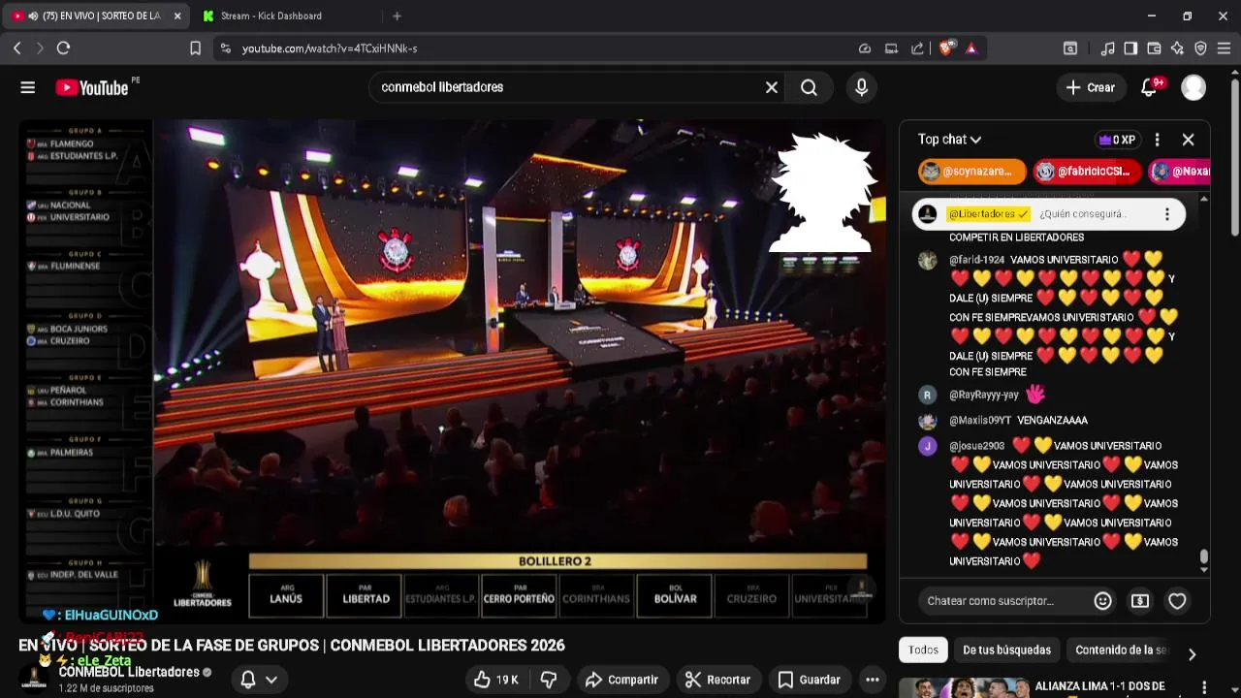Click @Maxiis09YT username in chat
Viewport: 1241px width, 698px height.
tap(980, 421)
